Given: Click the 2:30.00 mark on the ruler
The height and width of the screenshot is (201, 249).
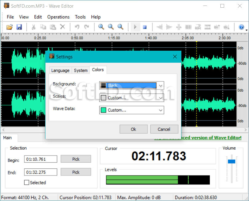Looking at the screenshot, I should (224, 38).
